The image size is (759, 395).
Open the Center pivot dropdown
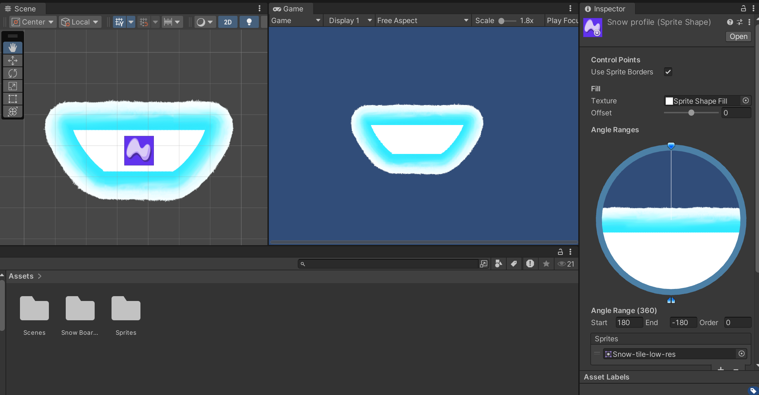(x=33, y=22)
